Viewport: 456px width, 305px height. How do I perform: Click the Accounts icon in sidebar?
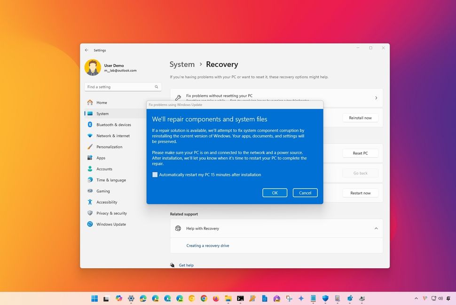tap(90, 169)
